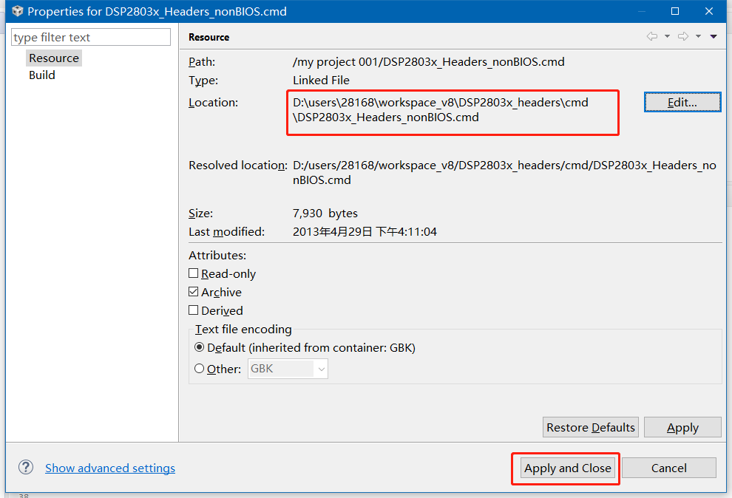Click the back navigation arrow
Screen dimensions: 732x498
(x=652, y=35)
